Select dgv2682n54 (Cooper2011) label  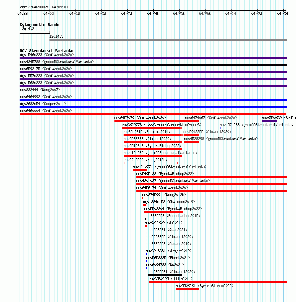pyautogui.click(x=43, y=104)
